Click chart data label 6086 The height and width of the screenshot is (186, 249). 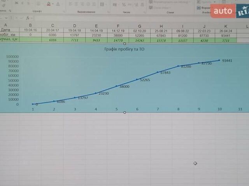click(x=61, y=102)
